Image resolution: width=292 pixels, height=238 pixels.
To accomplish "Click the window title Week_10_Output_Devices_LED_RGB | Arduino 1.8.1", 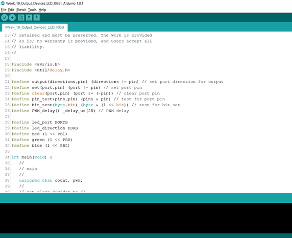I will point(45,3).
